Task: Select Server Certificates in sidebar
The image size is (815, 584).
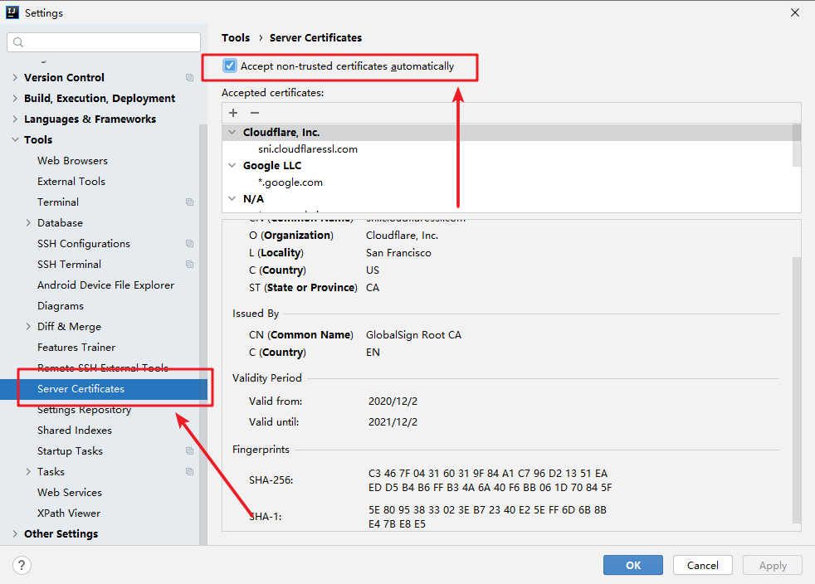Action: (x=104, y=388)
